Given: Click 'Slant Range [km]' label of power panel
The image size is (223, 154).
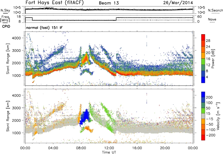Looking at the screenshot, I should (8, 59).
